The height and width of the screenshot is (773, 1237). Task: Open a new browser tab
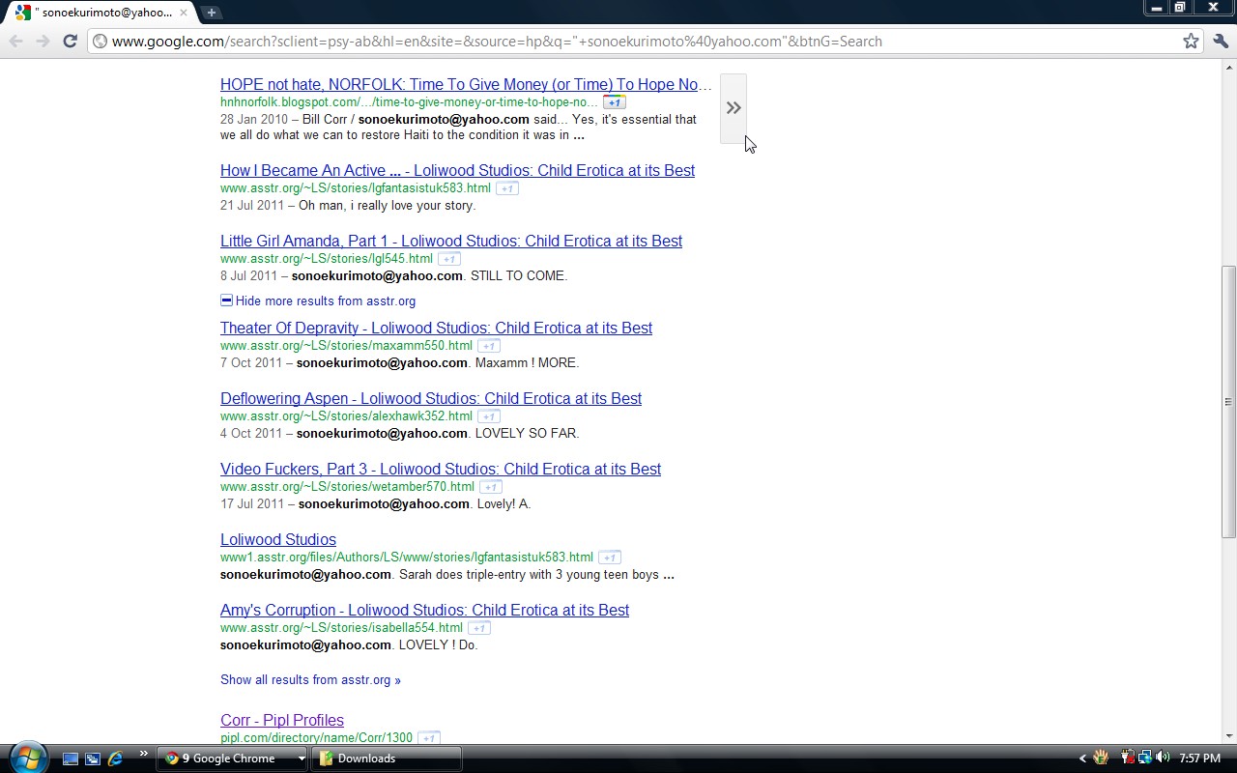pos(211,13)
